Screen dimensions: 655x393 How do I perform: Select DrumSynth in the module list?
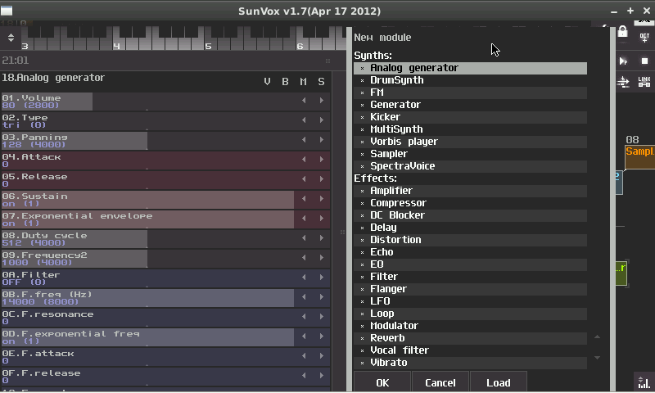pyautogui.click(x=470, y=80)
